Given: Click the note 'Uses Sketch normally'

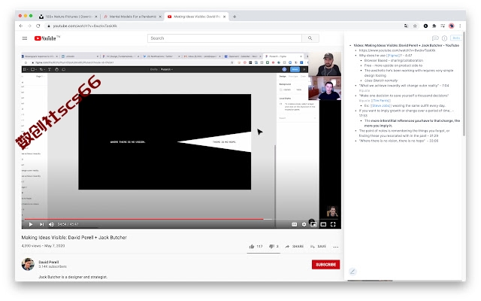Looking at the screenshot, I should [381, 81].
